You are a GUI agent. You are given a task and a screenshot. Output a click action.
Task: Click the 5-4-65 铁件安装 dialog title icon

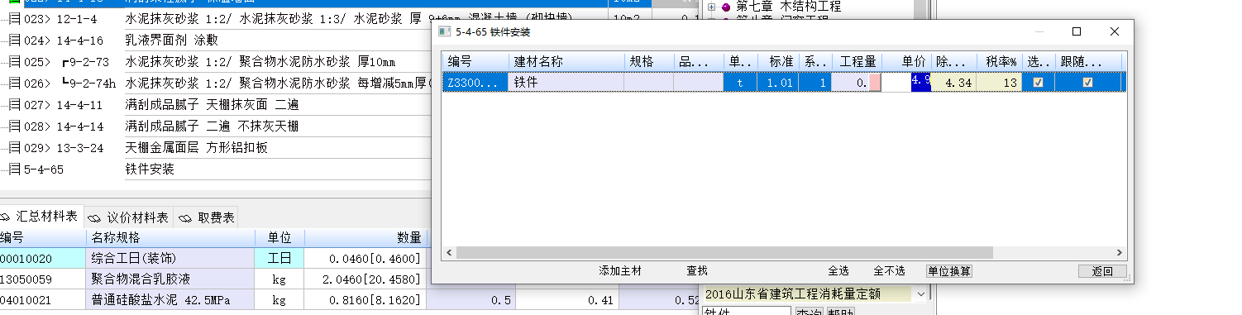(444, 31)
